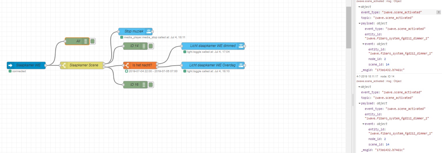Screen dimensions: 442x153
Task: Click the Slaapkamer WE event node arrow icon
Action: [x=10, y=65]
